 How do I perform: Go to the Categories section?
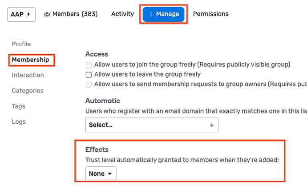point(28,91)
